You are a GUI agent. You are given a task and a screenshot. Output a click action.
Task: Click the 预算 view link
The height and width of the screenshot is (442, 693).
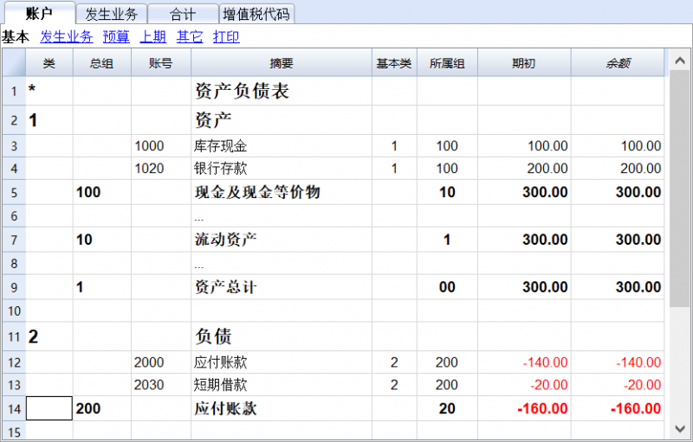point(116,37)
